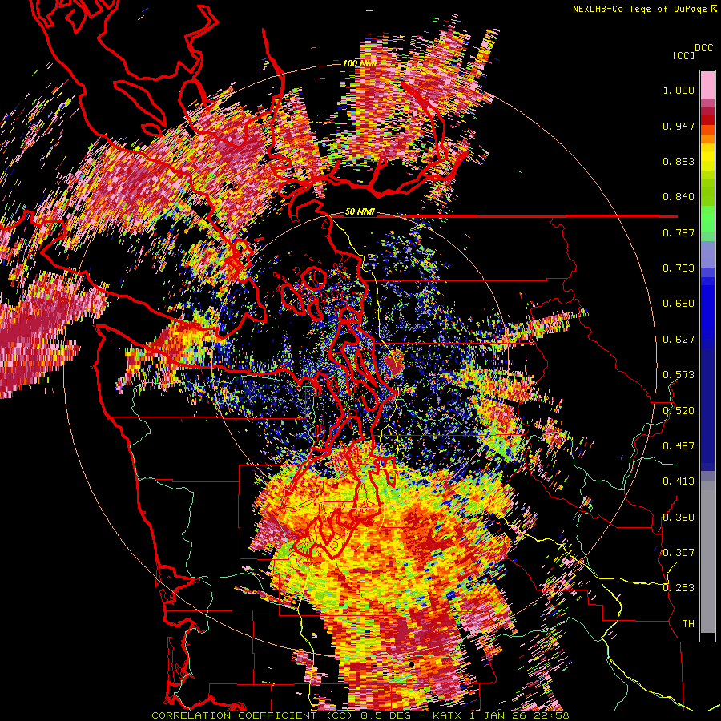Select the 0.787 scale value
This screenshot has width=721, height=721.
679,232
